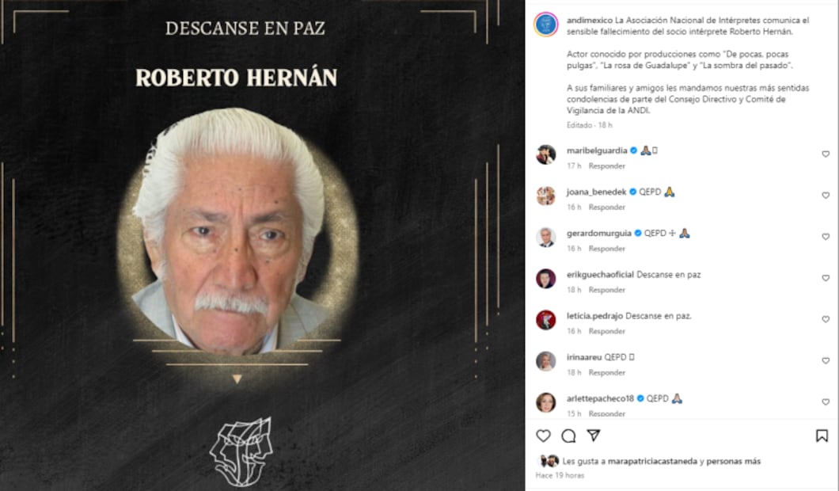Click the Roberto Hernán memorial photo
The height and width of the screenshot is (491, 839).
tap(237, 230)
